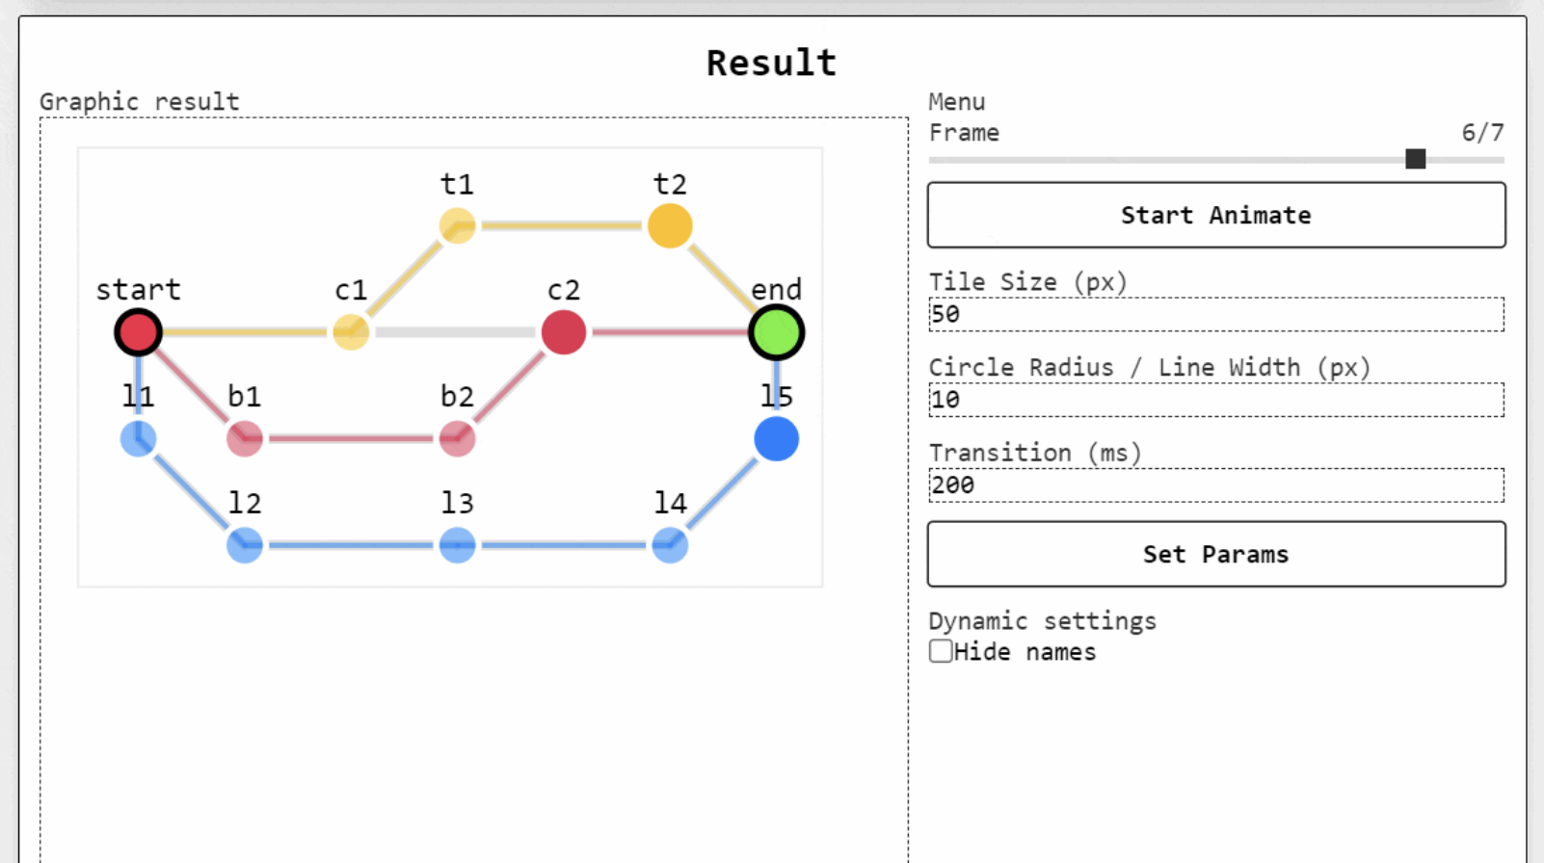This screenshot has width=1544, height=863.
Task: Click the solid blue l5 node
Action: pyautogui.click(x=776, y=439)
